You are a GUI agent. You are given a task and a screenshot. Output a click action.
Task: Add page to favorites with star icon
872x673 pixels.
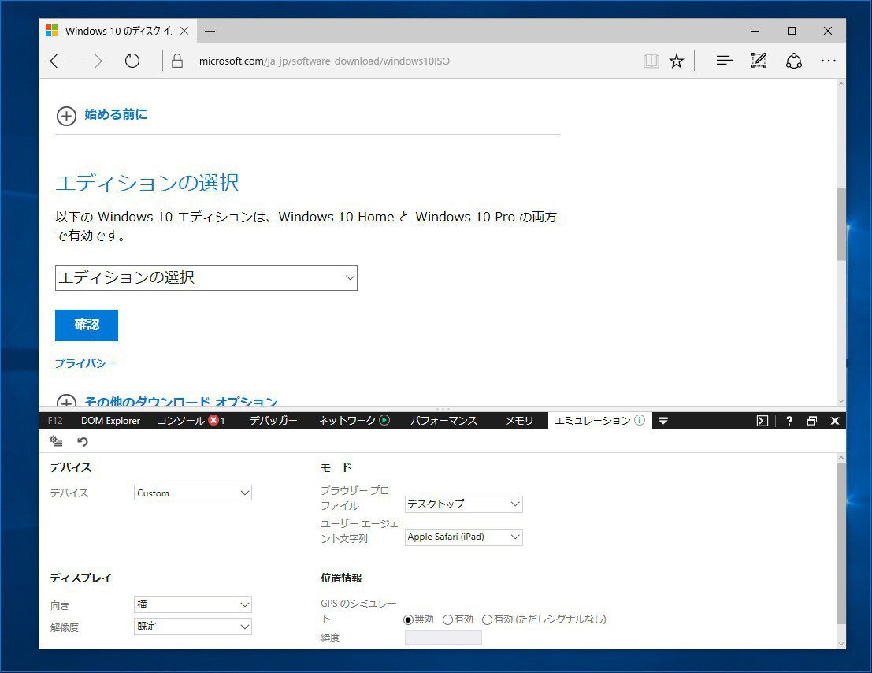click(x=676, y=61)
